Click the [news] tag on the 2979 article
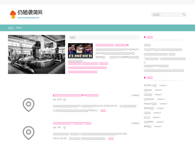The height and width of the screenshot is (146, 195). click(135, 95)
